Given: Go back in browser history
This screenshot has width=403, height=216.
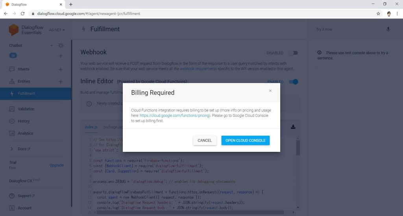Looking at the screenshot, I should (6, 14).
